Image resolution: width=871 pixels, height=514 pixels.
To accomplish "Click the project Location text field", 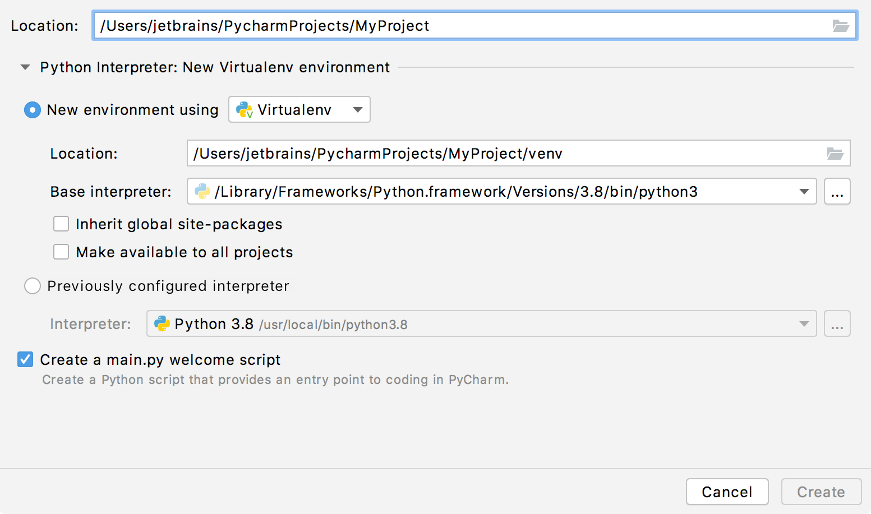I will 460,26.
